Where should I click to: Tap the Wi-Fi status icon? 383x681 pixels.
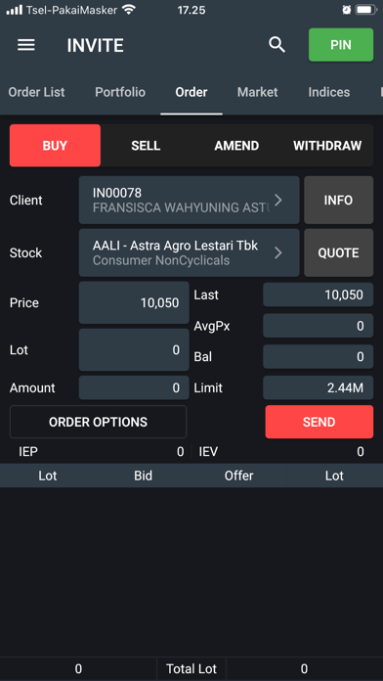(129, 9)
